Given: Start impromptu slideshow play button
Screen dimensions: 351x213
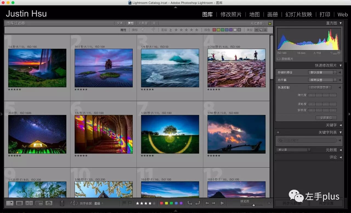Looking at the screenshot, I should click(x=222, y=203).
